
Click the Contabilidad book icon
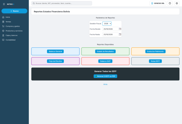coord(3,40)
